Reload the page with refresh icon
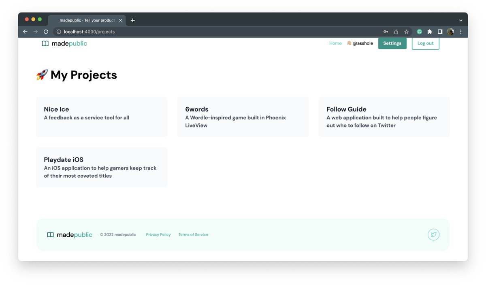Viewport: 486px width, 285px height. point(46,32)
